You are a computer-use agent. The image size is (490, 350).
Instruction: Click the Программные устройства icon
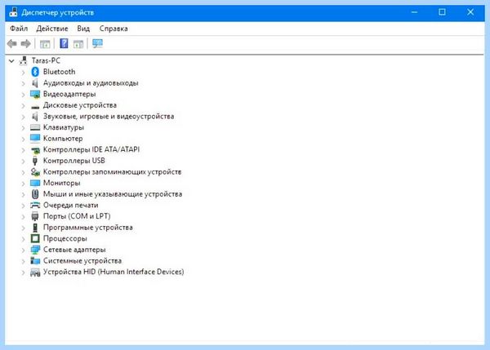point(35,228)
